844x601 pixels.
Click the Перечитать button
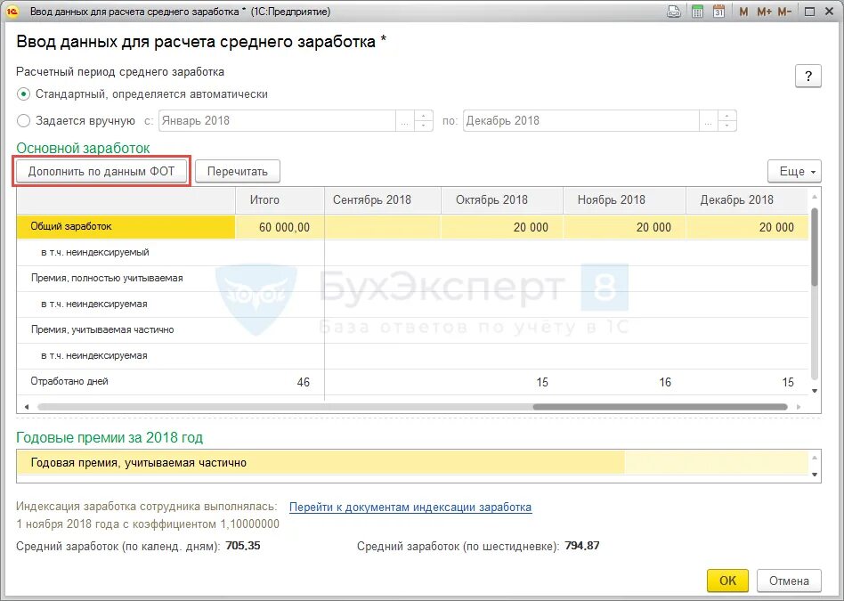pos(238,171)
